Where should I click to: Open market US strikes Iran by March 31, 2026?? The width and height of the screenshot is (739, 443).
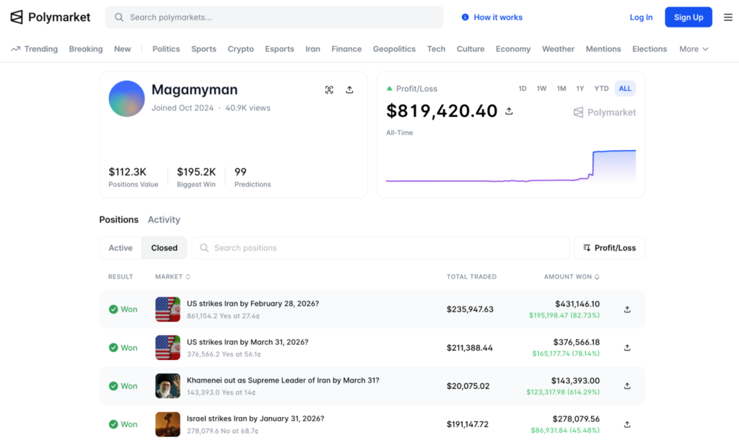coord(248,342)
